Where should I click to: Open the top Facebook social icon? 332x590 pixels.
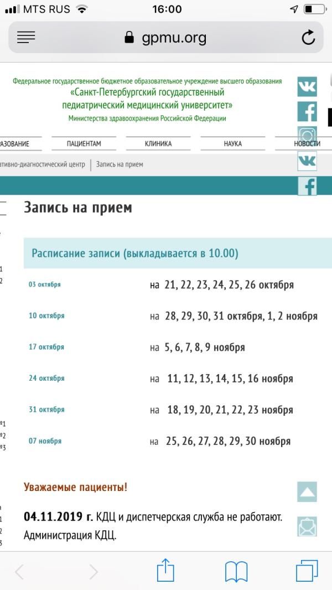pos(307,111)
